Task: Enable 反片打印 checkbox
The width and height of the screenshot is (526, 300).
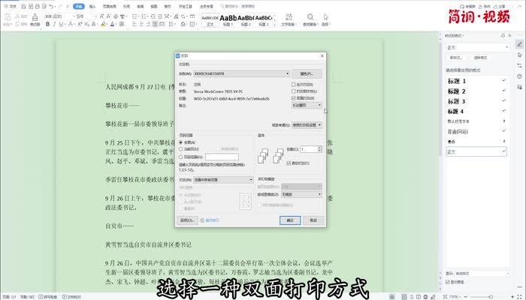Action: [x=292, y=85]
